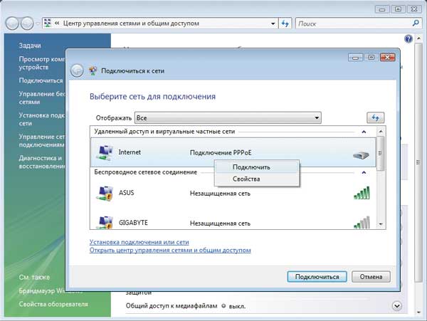Select the GIGABYTE wireless network icon
The height and width of the screenshot is (321, 427).
pos(103,222)
